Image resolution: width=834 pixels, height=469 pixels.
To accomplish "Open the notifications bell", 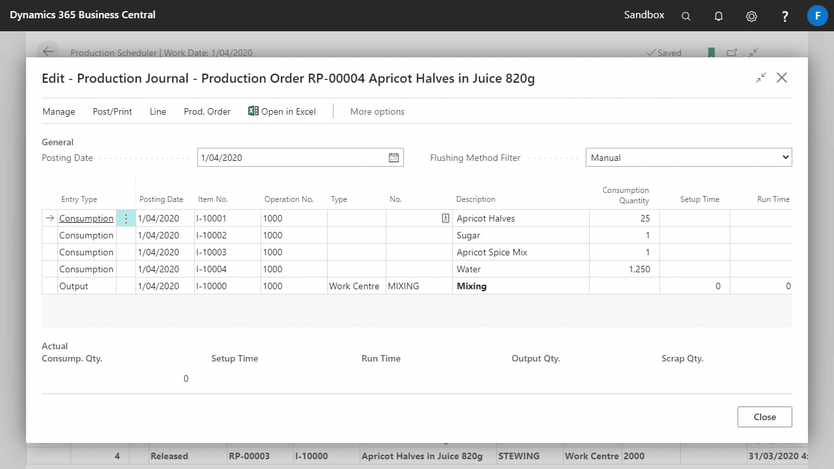I will [719, 16].
